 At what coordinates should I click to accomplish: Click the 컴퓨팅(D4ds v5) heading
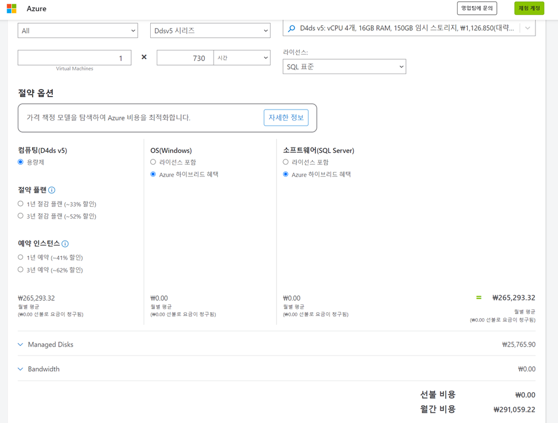click(x=42, y=150)
